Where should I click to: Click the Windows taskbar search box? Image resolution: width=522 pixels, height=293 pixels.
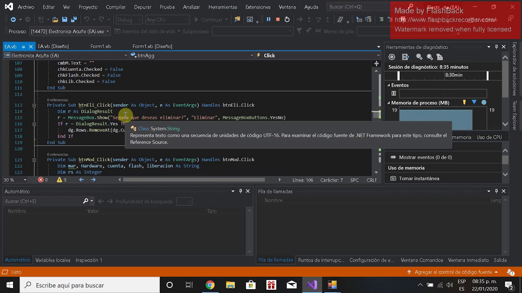[90, 285]
